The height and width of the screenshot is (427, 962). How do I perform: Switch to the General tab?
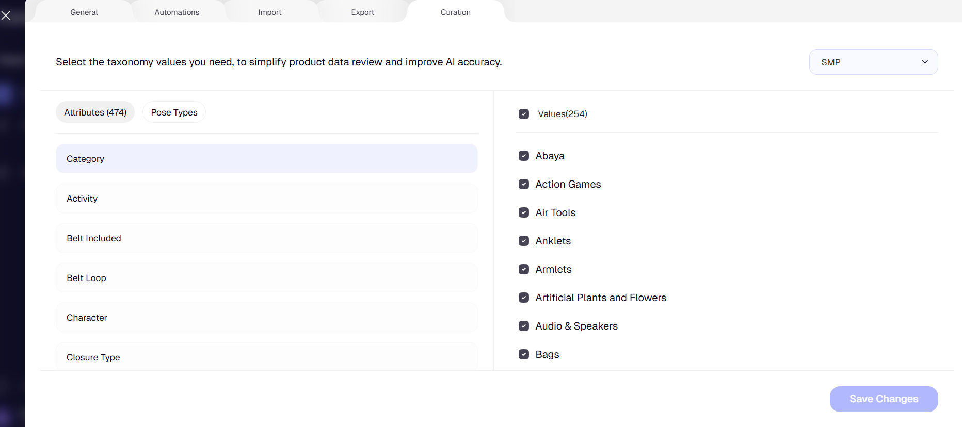(84, 12)
